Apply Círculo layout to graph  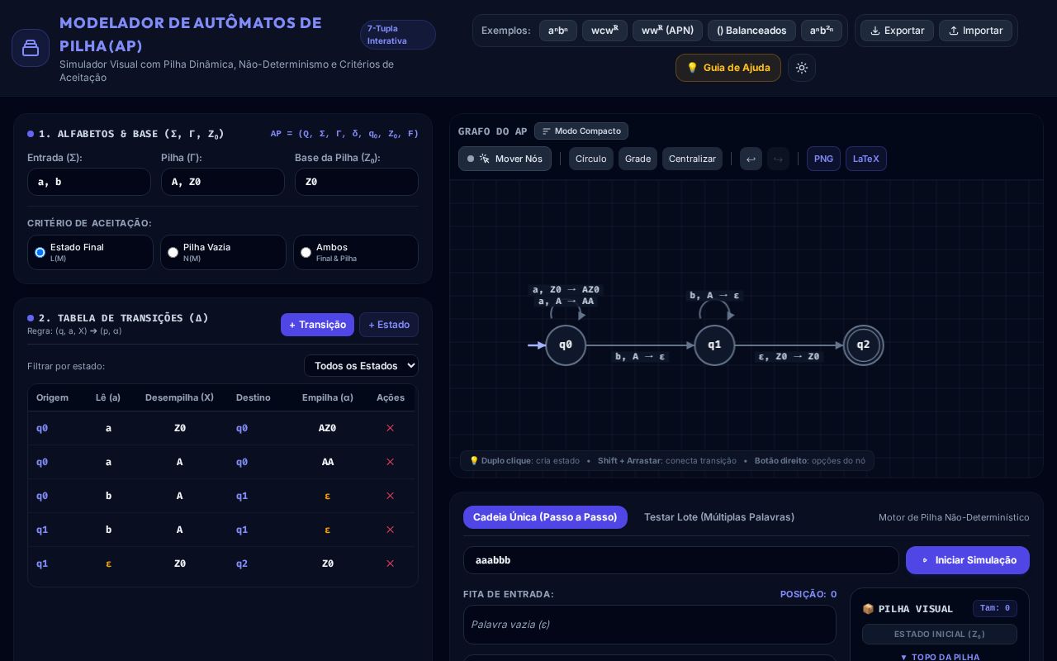click(591, 159)
